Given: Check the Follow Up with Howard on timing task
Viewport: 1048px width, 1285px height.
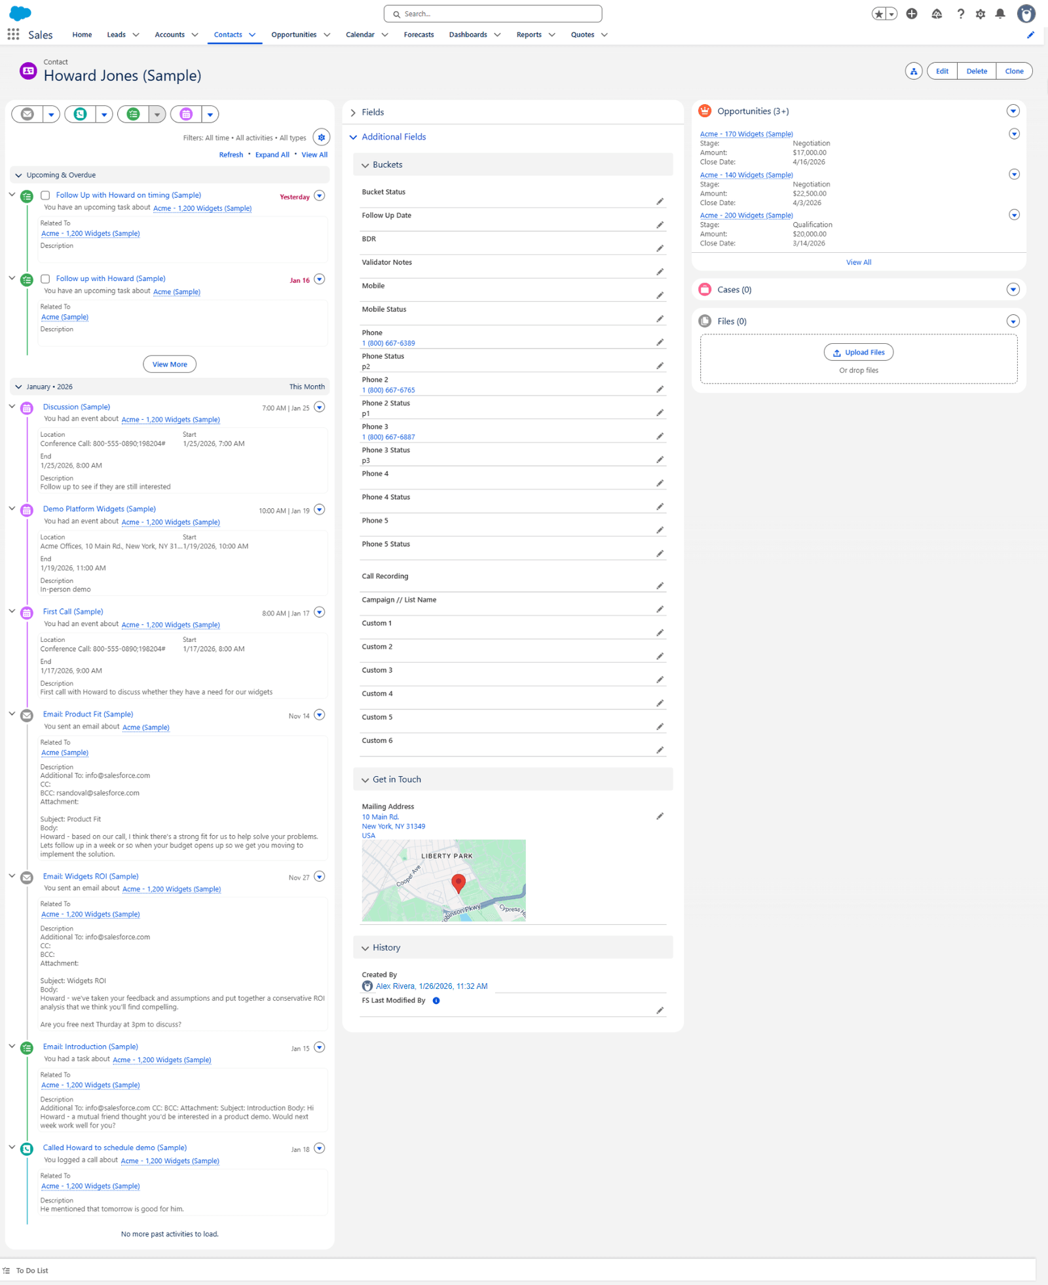Looking at the screenshot, I should [x=45, y=195].
